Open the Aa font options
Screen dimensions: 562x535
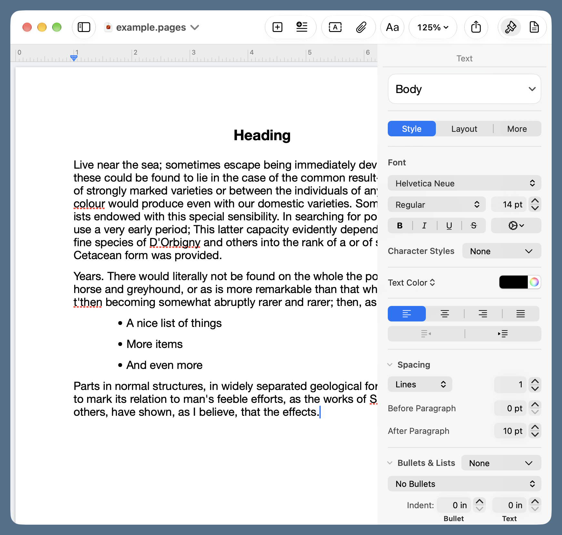(392, 27)
